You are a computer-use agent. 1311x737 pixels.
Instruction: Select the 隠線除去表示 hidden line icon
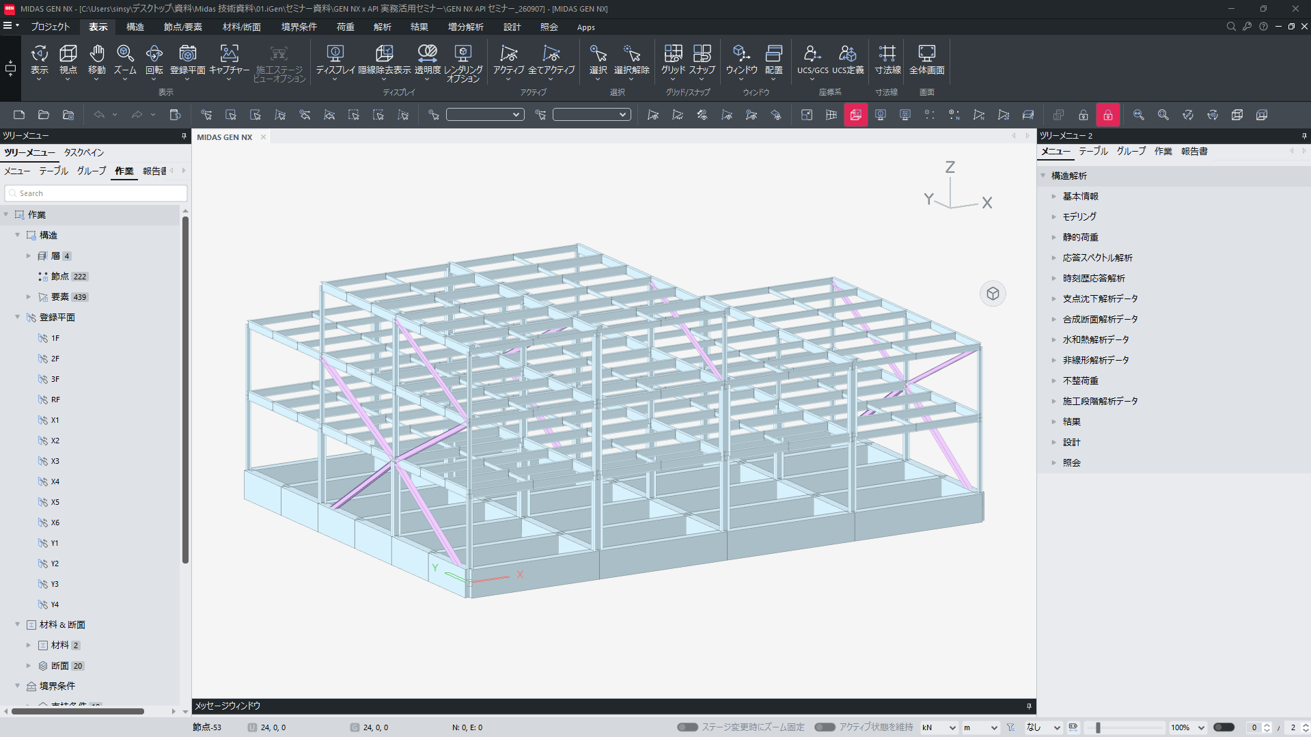385,59
